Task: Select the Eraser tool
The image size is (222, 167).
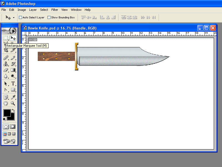Action: 6,70
